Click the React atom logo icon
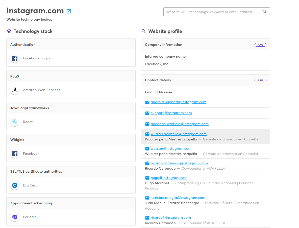This screenshot has height=228, width=299. tap(15, 122)
